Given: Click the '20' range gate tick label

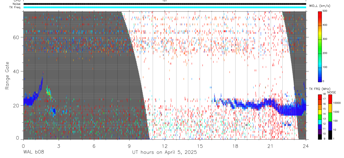Looking at the screenshot, I should pyautogui.click(x=16, y=105).
